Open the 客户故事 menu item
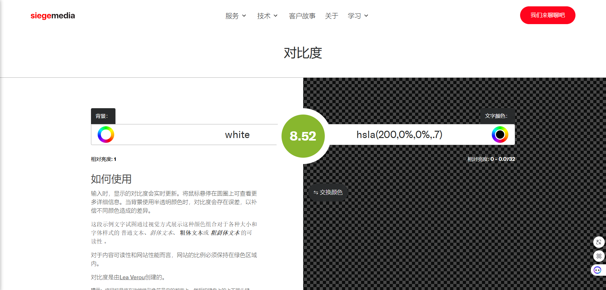606x290 pixels. 302,16
